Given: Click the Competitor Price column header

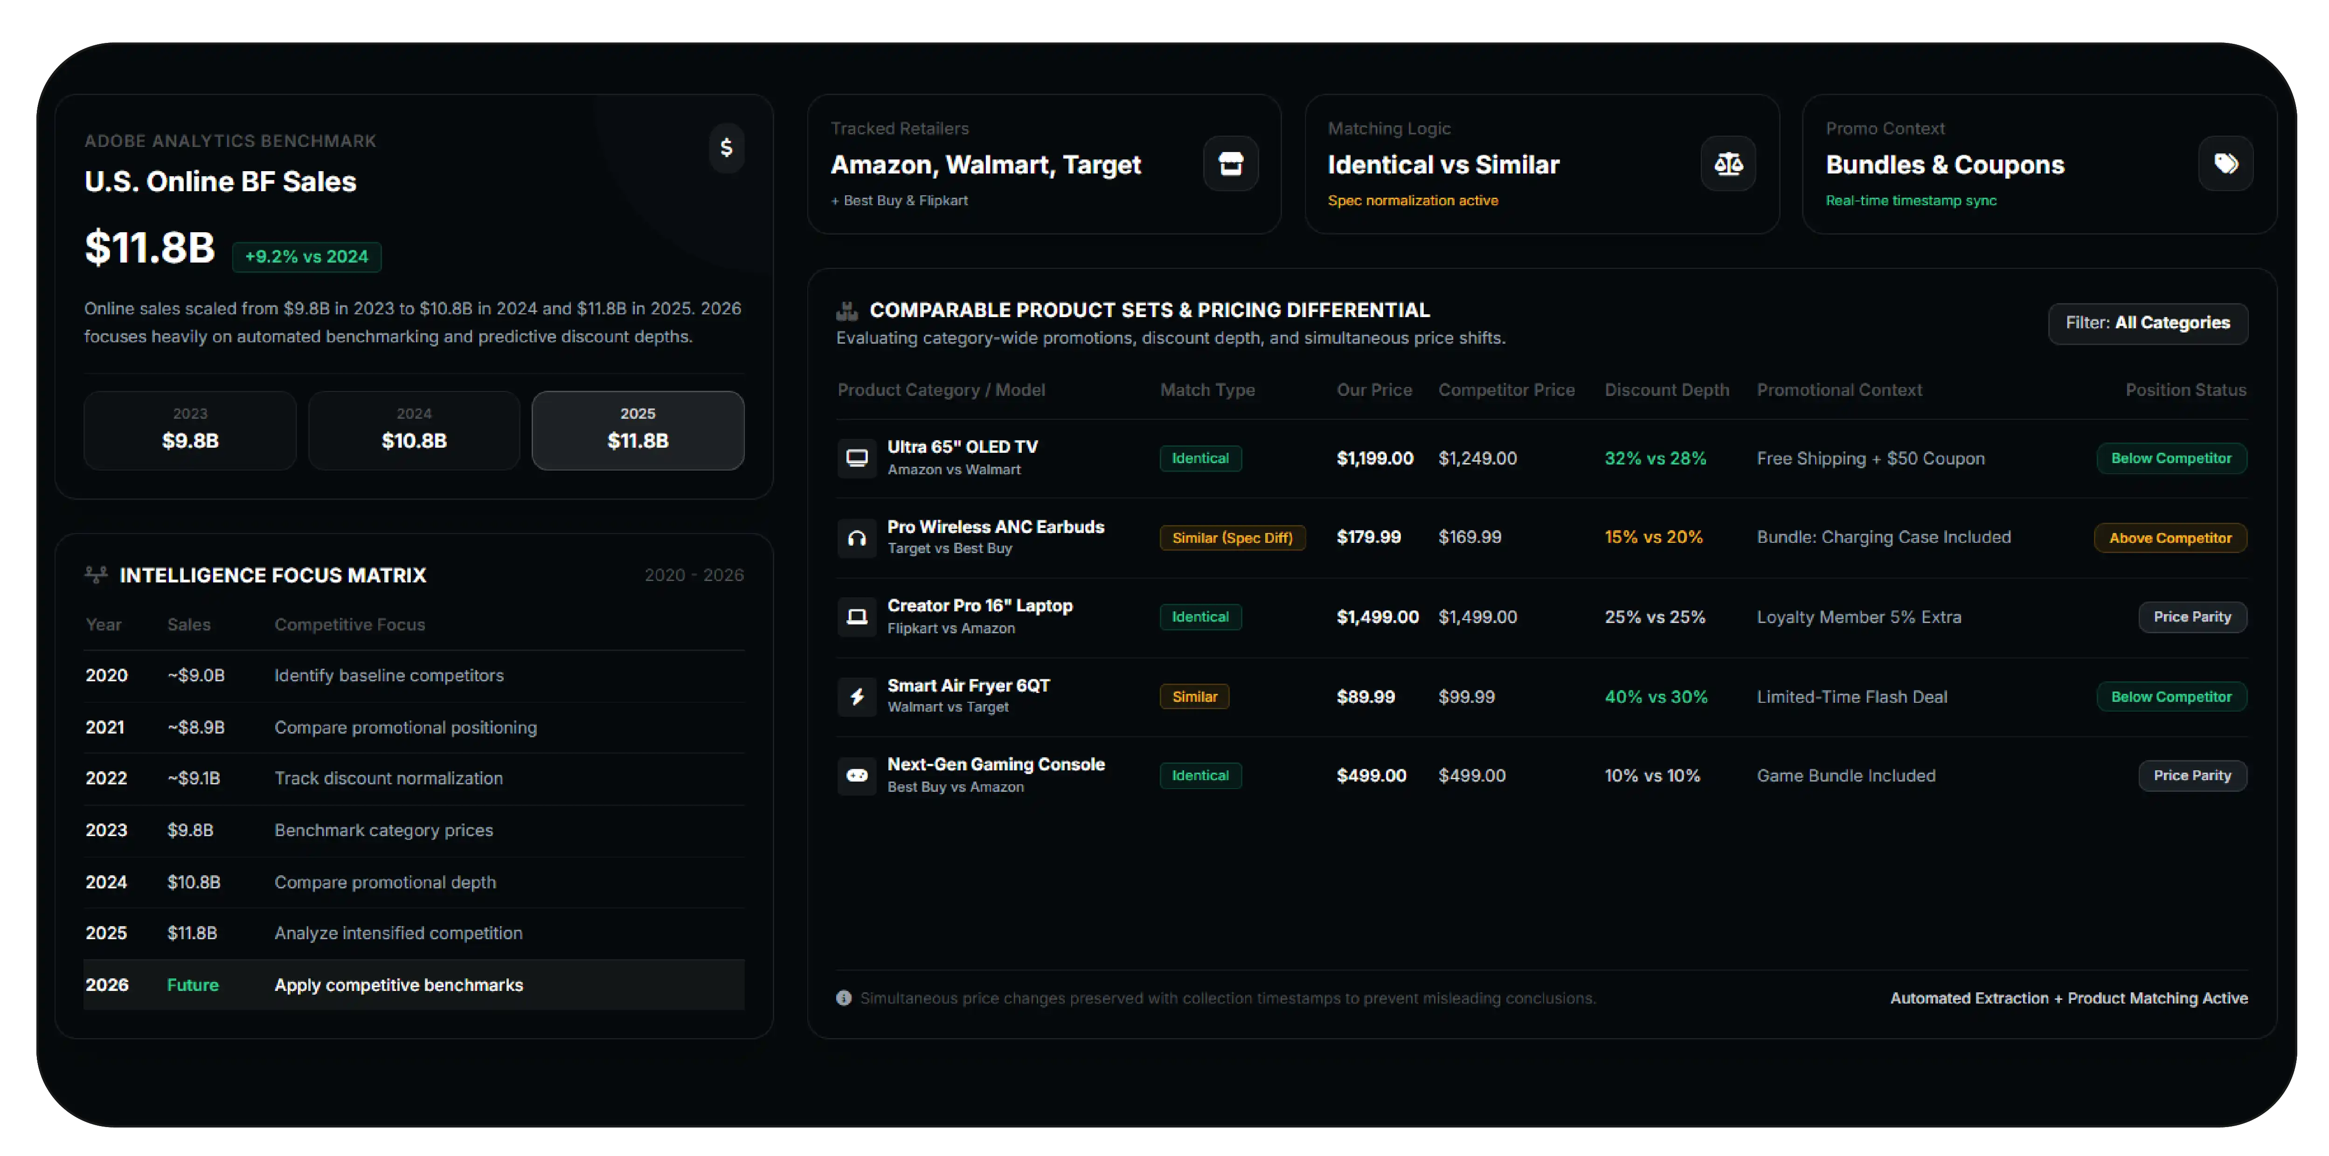Looking at the screenshot, I should (x=1506, y=389).
